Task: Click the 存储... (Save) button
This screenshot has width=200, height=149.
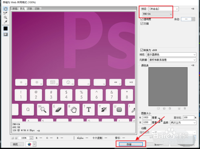Action: [131, 144]
